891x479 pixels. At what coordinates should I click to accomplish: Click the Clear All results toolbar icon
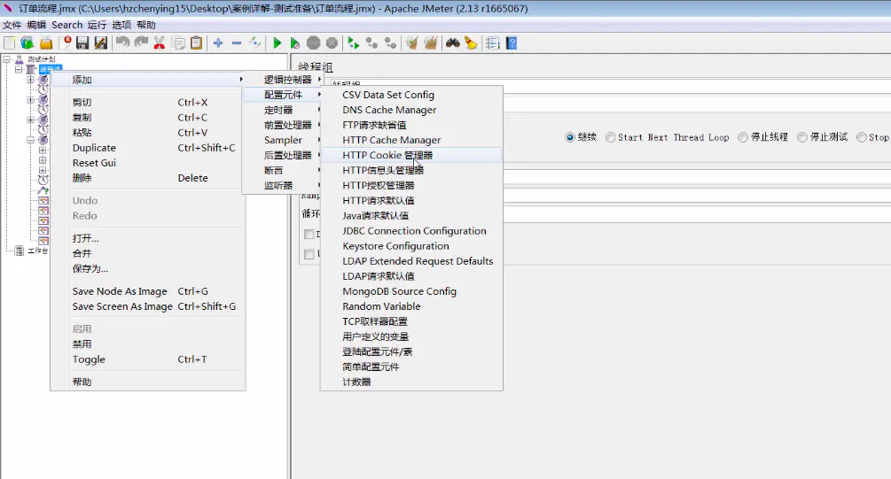430,43
